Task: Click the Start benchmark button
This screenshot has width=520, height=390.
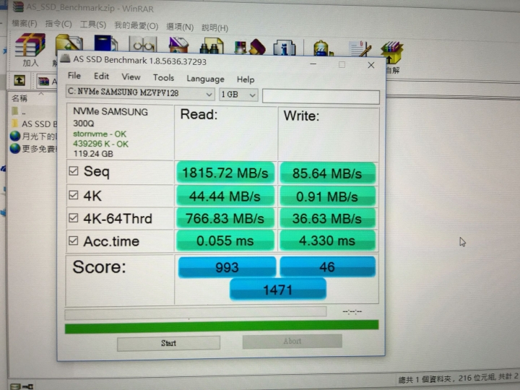Action: pyautogui.click(x=168, y=343)
